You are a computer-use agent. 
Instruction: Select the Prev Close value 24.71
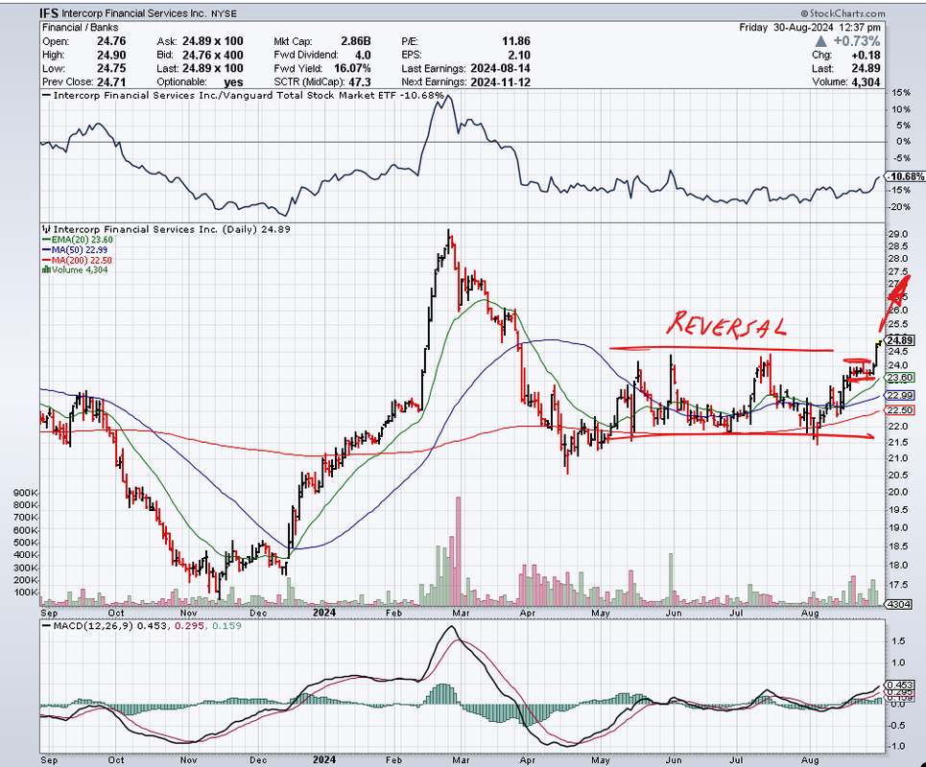(x=111, y=82)
